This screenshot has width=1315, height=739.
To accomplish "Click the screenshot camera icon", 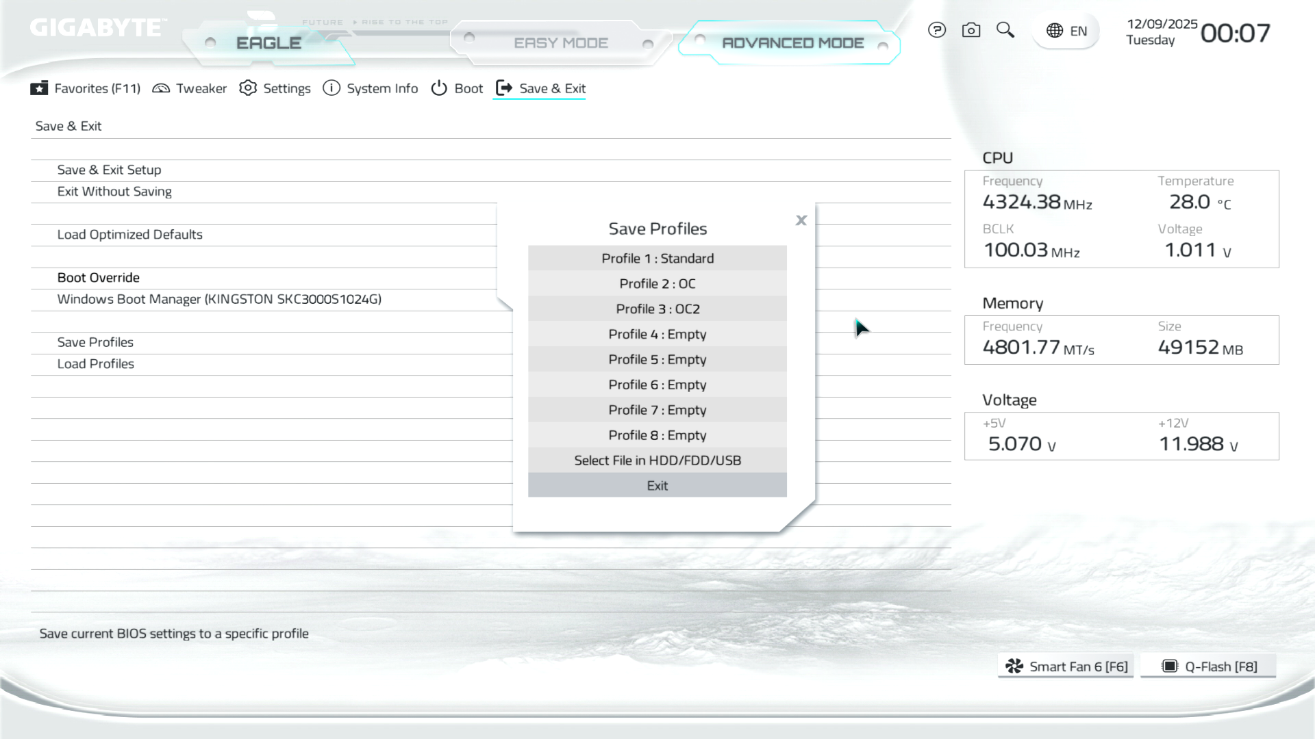I will (970, 30).
